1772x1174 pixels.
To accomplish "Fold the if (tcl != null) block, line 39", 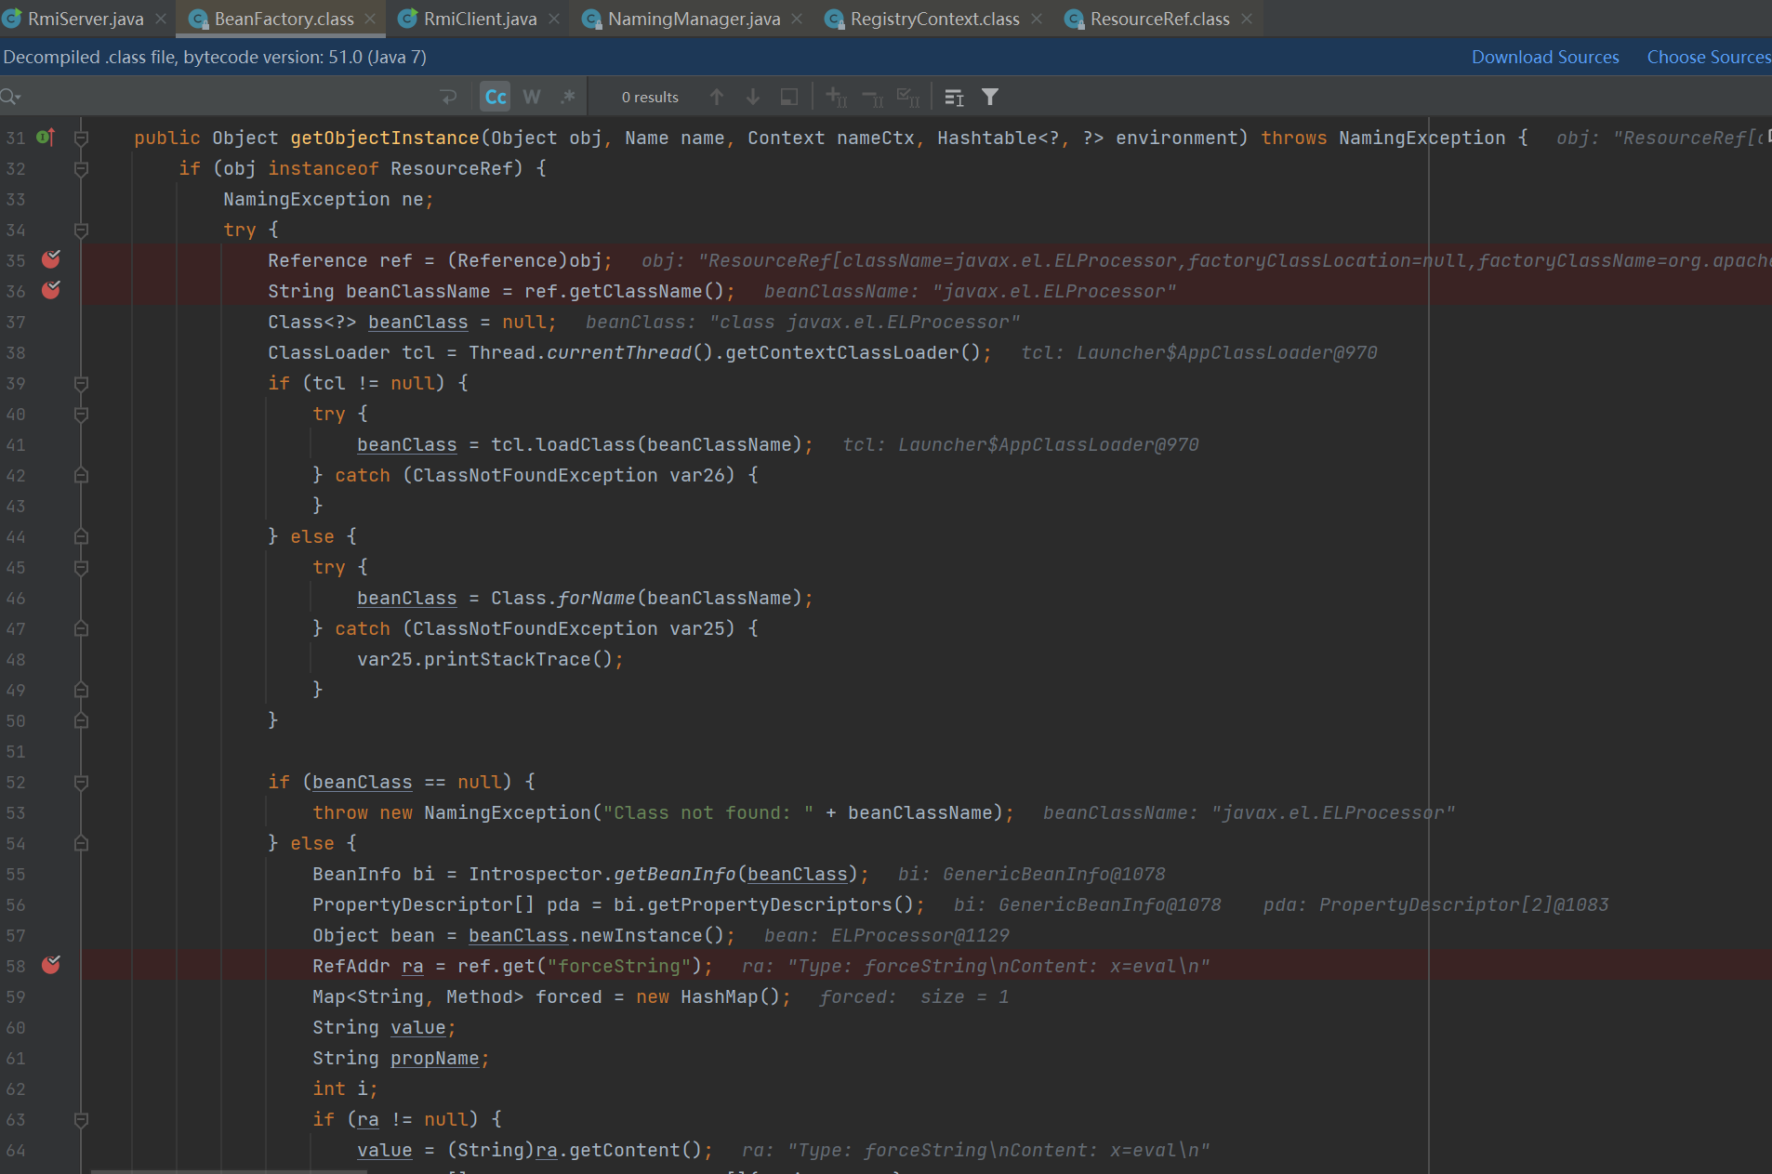I will [x=81, y=383].
